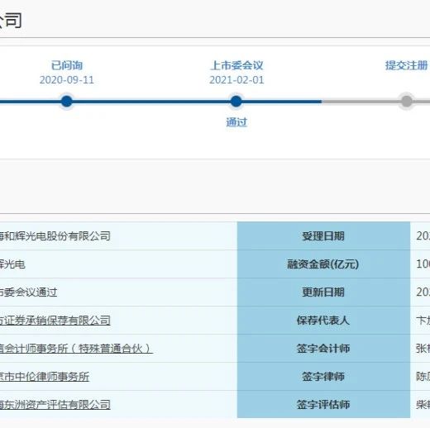Click the 2020-09-11 inquiry date

(x=67, y=80)
